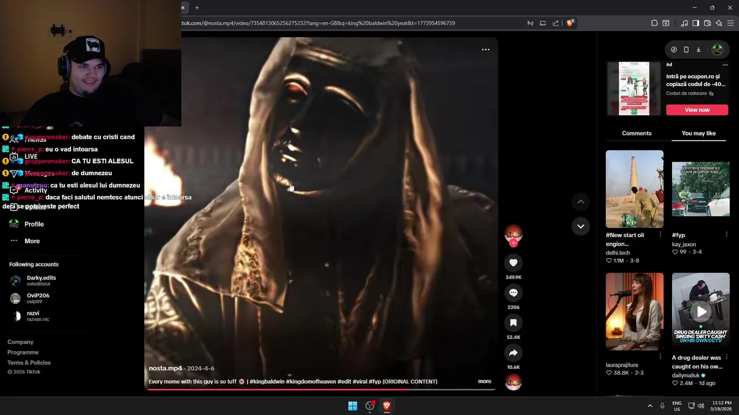The image size is (739, 415).
Task: Bookmark the video to favorites
Action: pyautogui.click(x=513, y=323)
